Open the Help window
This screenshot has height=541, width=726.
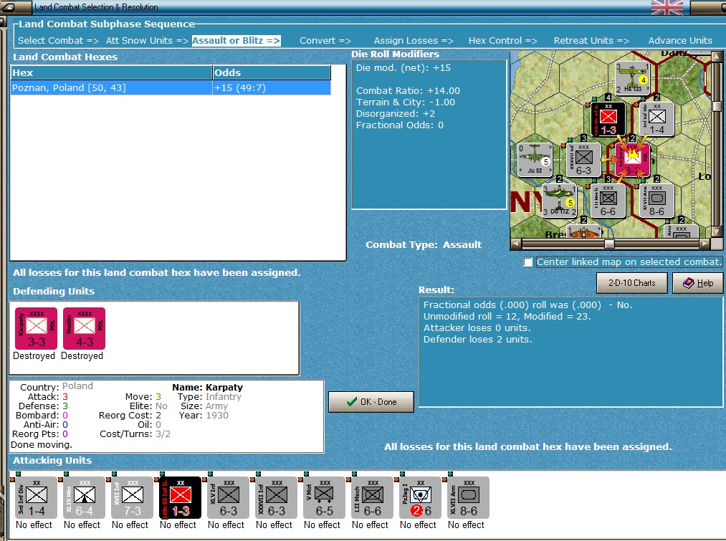point(698,283)
